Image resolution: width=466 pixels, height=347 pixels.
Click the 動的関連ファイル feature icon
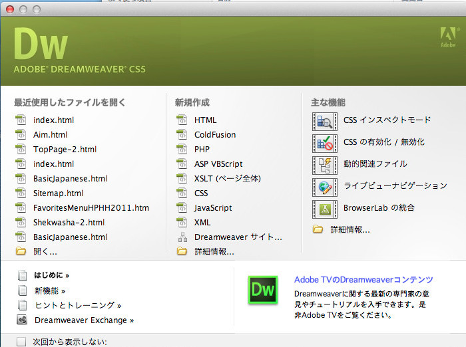click(x=325, y=166)
